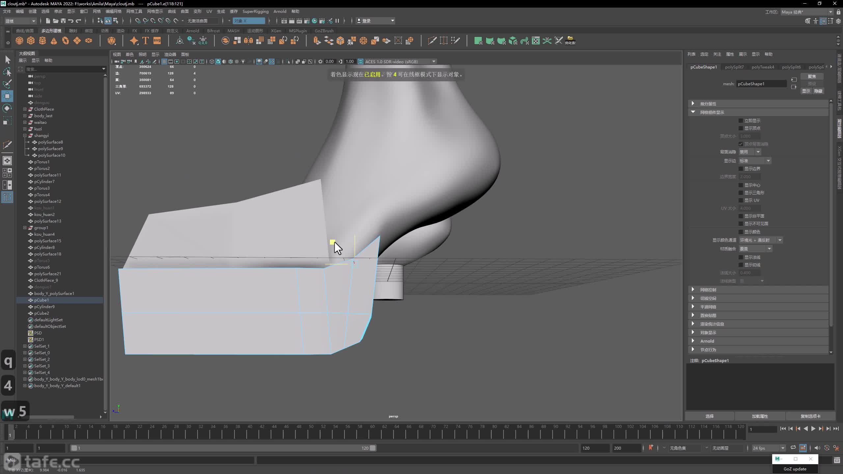
Task: Click the Multi-Cut knife tool icon
Action: click(x=432, y=41)
